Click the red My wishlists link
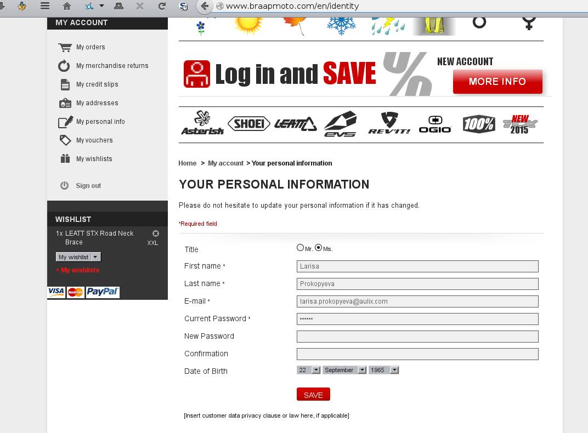This screenshot has height=433, width=588. [80, 270]
